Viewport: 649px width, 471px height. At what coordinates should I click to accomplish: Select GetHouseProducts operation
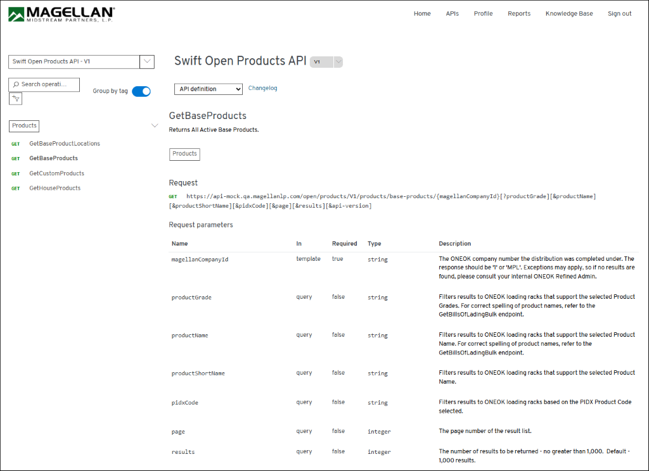[55, 188]
